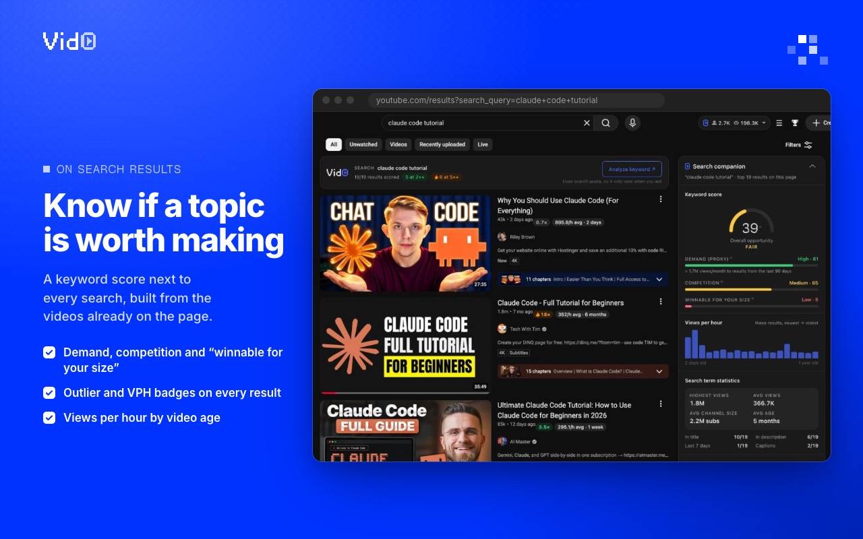Click the Create button in the top bar
The width and height of the screenshot is (863, 539).
pos(819,123)
